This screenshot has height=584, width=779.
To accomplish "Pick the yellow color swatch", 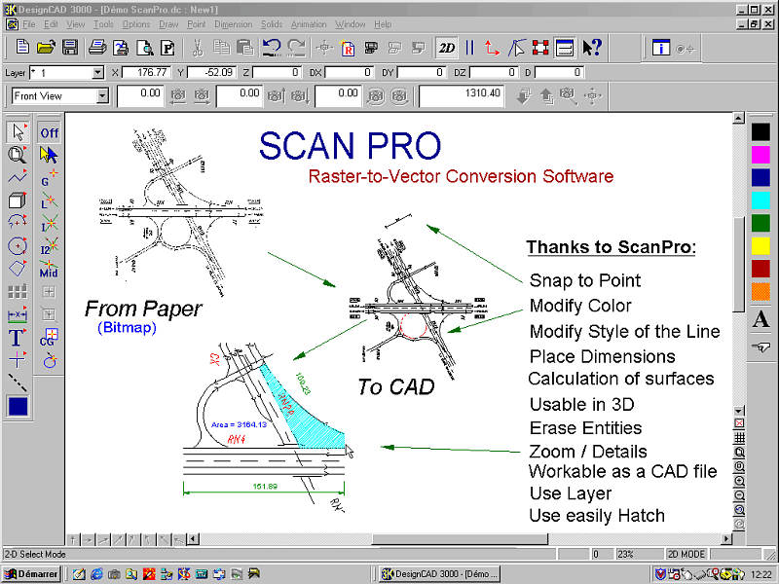I will click(760, 246).
